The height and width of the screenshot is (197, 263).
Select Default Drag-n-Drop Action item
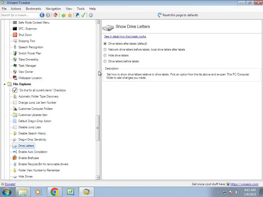tap(35, 121)
